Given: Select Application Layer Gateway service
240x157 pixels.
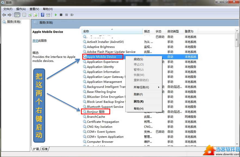Looking at the screenshot, I should (x=106, y=77).
